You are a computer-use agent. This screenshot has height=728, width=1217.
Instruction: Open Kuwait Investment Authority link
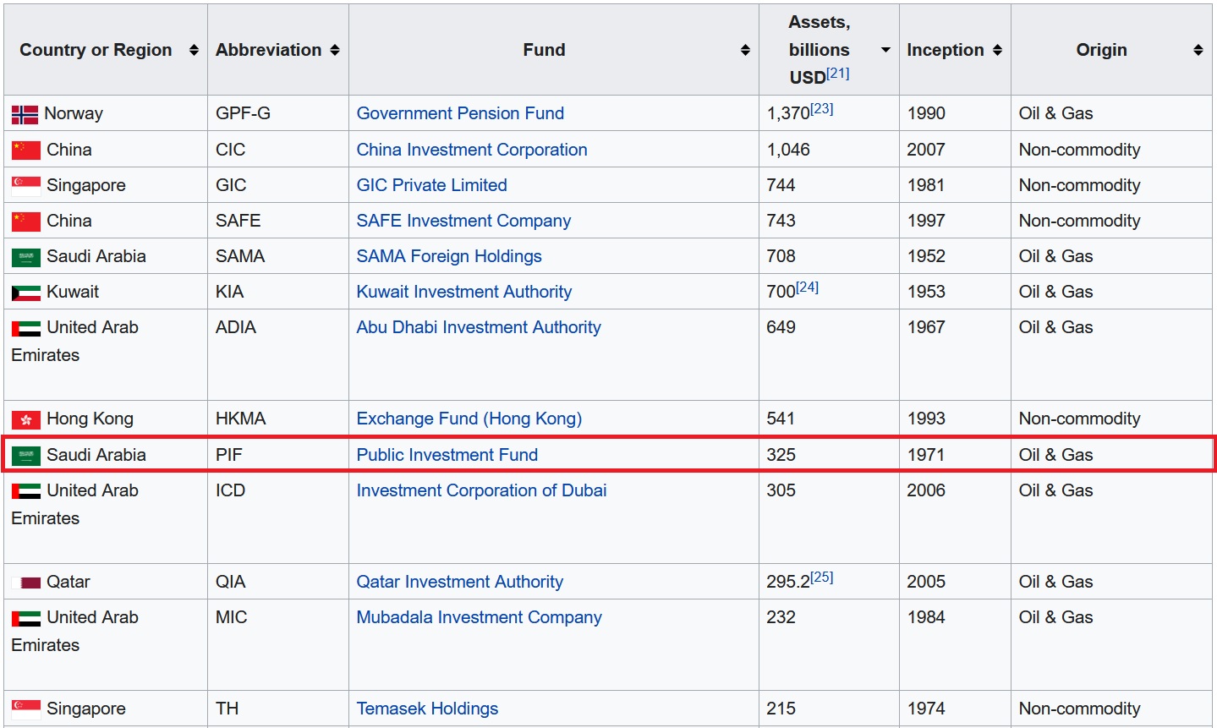pos(464,292)
